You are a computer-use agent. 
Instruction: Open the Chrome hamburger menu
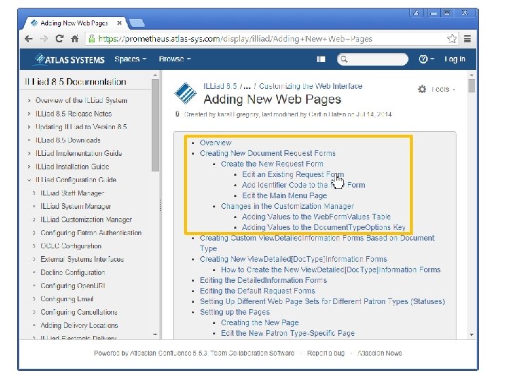(467, 39)
